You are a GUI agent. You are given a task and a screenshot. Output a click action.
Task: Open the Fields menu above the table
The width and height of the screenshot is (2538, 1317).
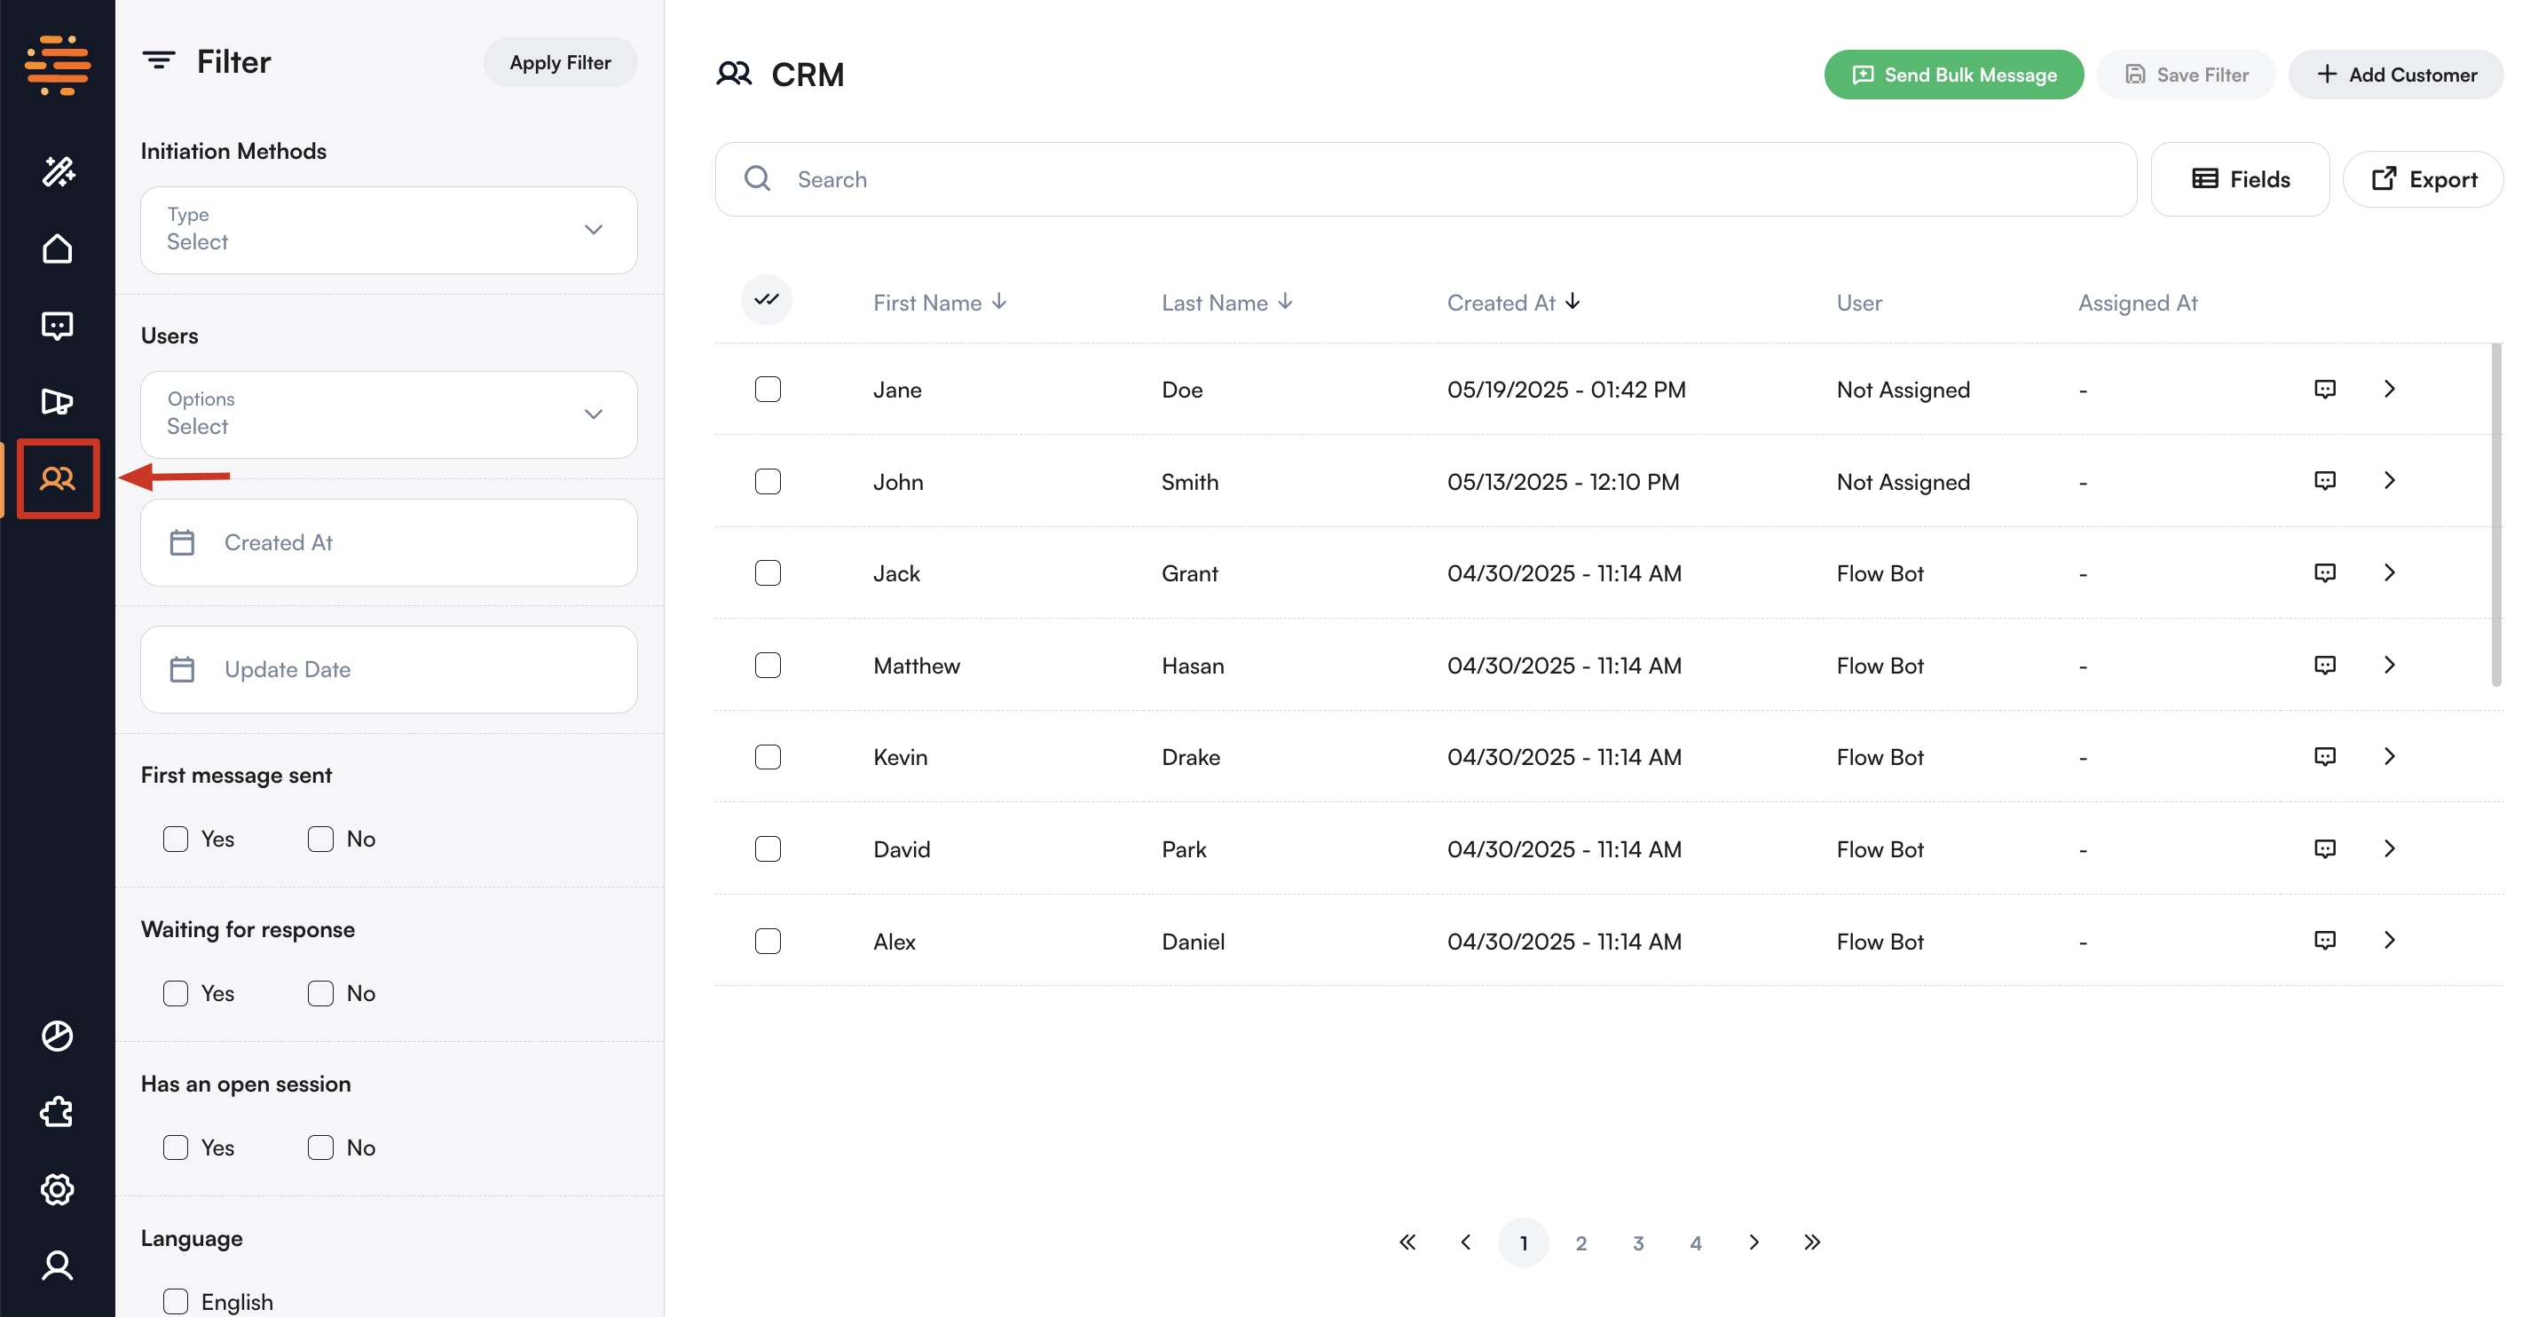coord(2241,178)
